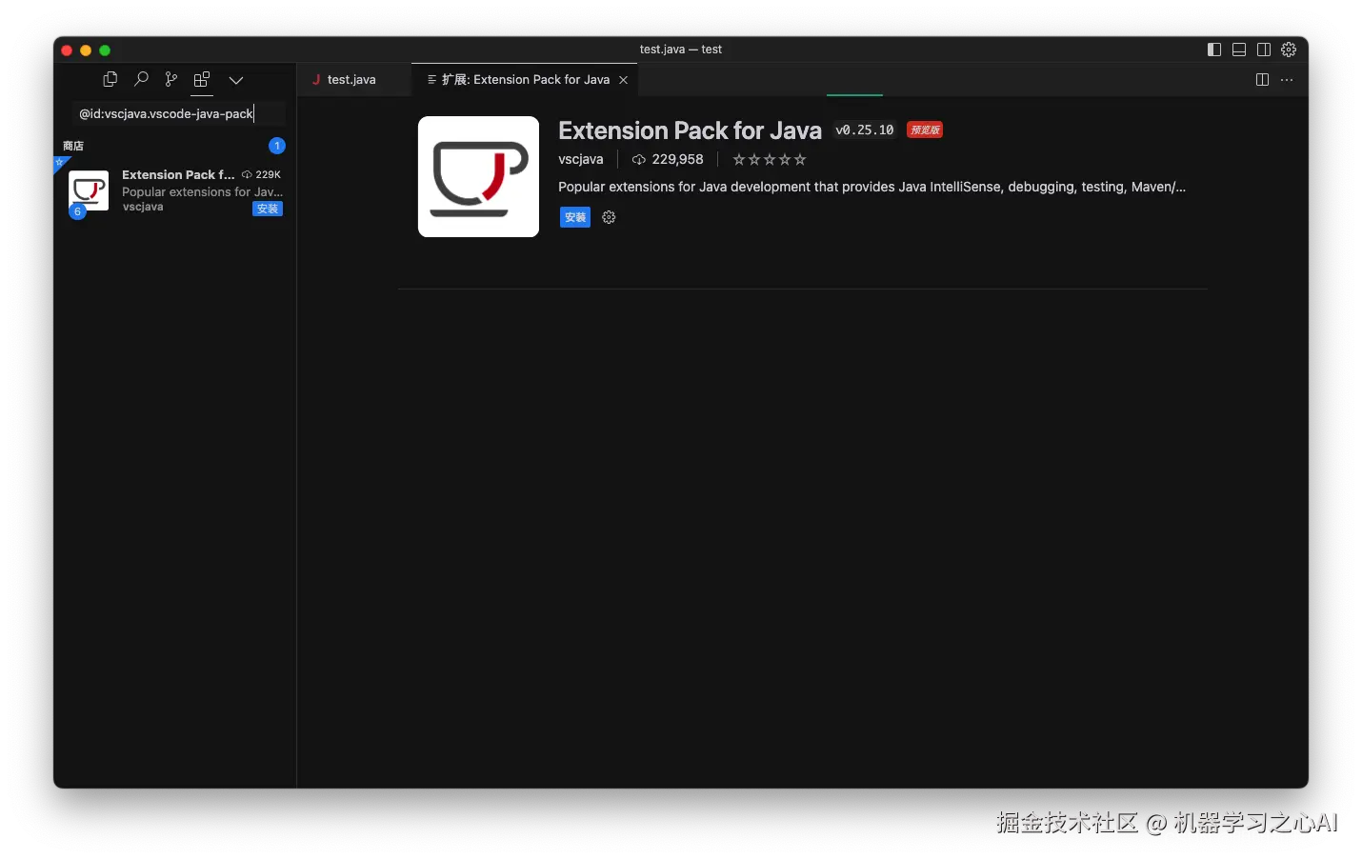Click the v0.25.10 version label
The image size is (1362, 859).
pos(865,130)
